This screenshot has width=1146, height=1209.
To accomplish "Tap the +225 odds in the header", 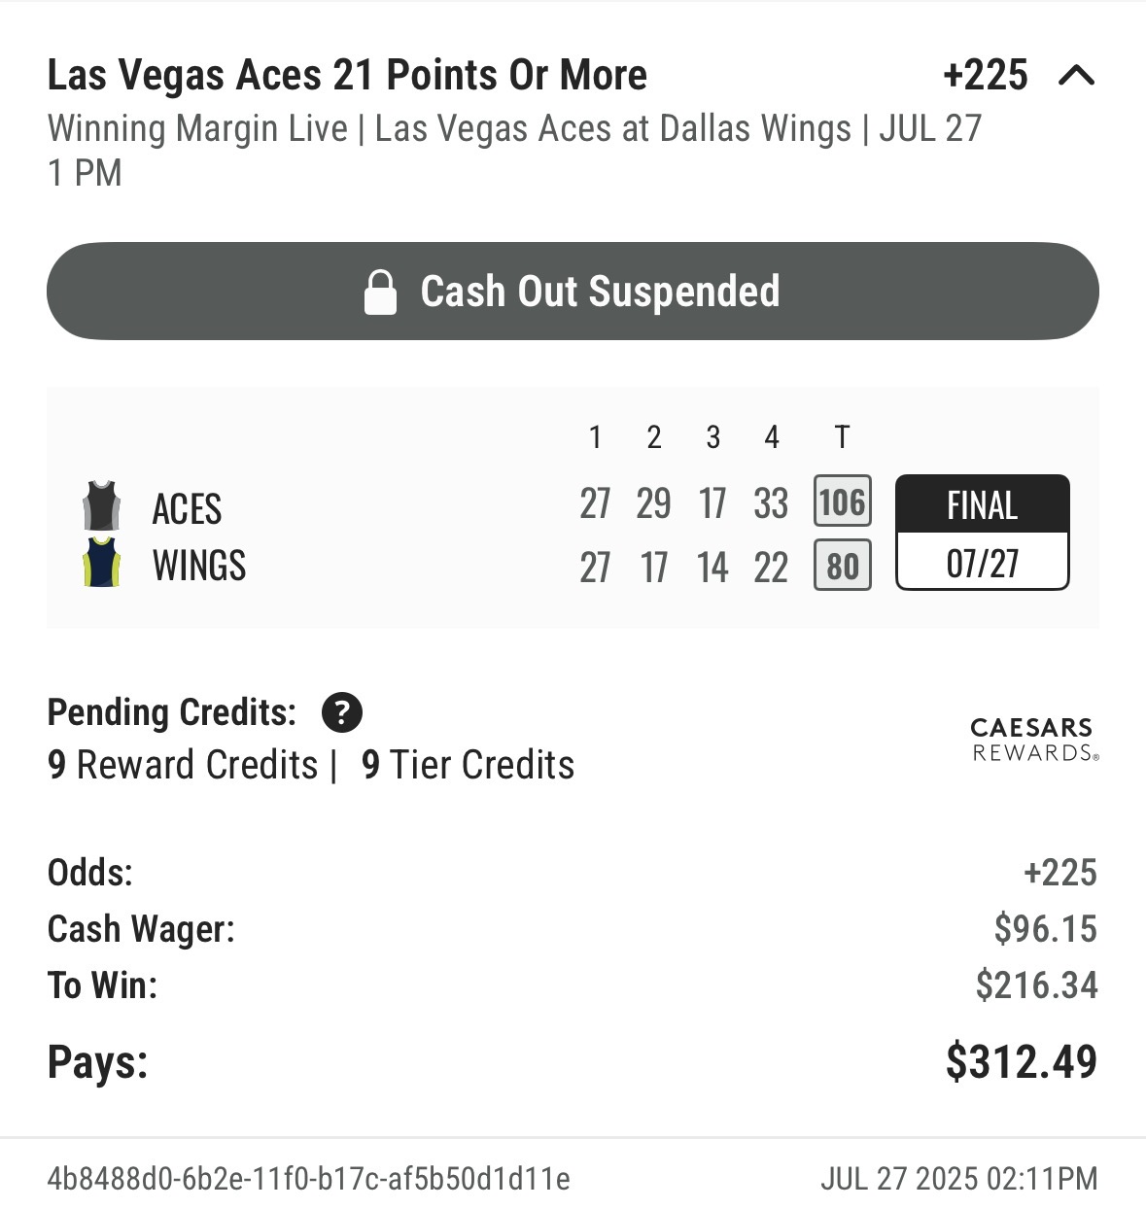I will pos(985,75).
